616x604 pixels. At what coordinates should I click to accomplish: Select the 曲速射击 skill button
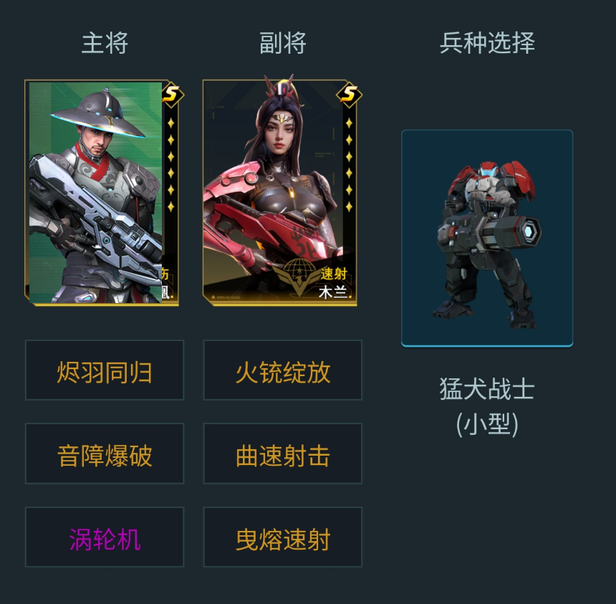[282, 454]
